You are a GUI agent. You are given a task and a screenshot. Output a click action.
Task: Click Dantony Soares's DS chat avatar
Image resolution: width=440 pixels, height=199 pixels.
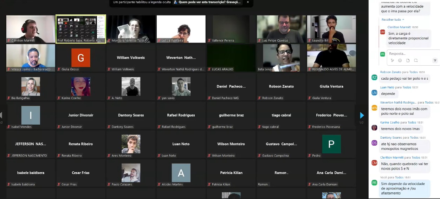coord(374,143)
